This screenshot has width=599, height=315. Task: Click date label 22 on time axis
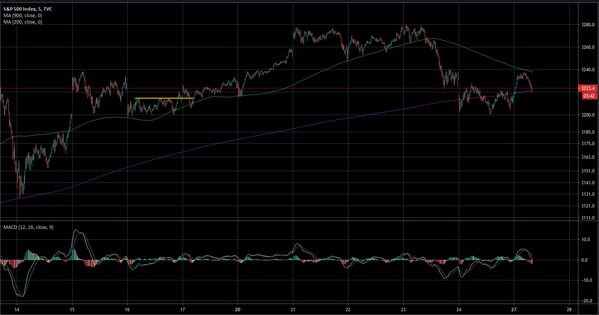click(348, 309)
